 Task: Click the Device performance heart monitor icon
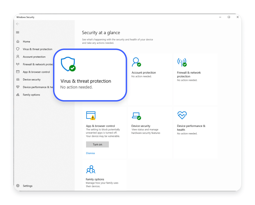click(x=182, y=115)
